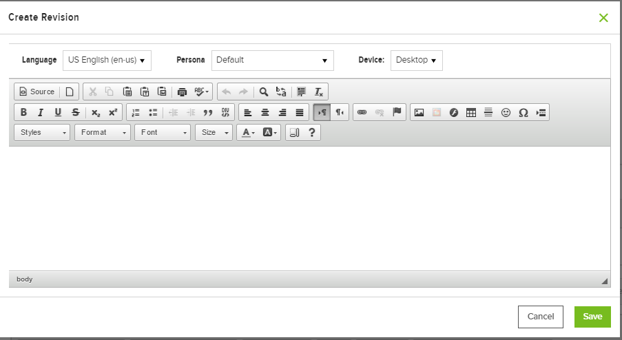Set text direction left to right
This screenshot has height=340, width=622.
click(x=322, y=112)
